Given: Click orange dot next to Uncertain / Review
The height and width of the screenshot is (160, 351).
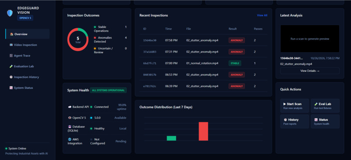Looking at the screenshot, I should [95, 48].
